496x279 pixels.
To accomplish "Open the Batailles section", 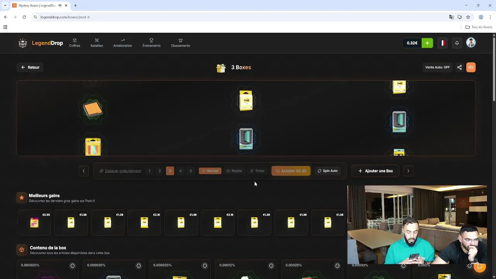I will coord(96,43).
